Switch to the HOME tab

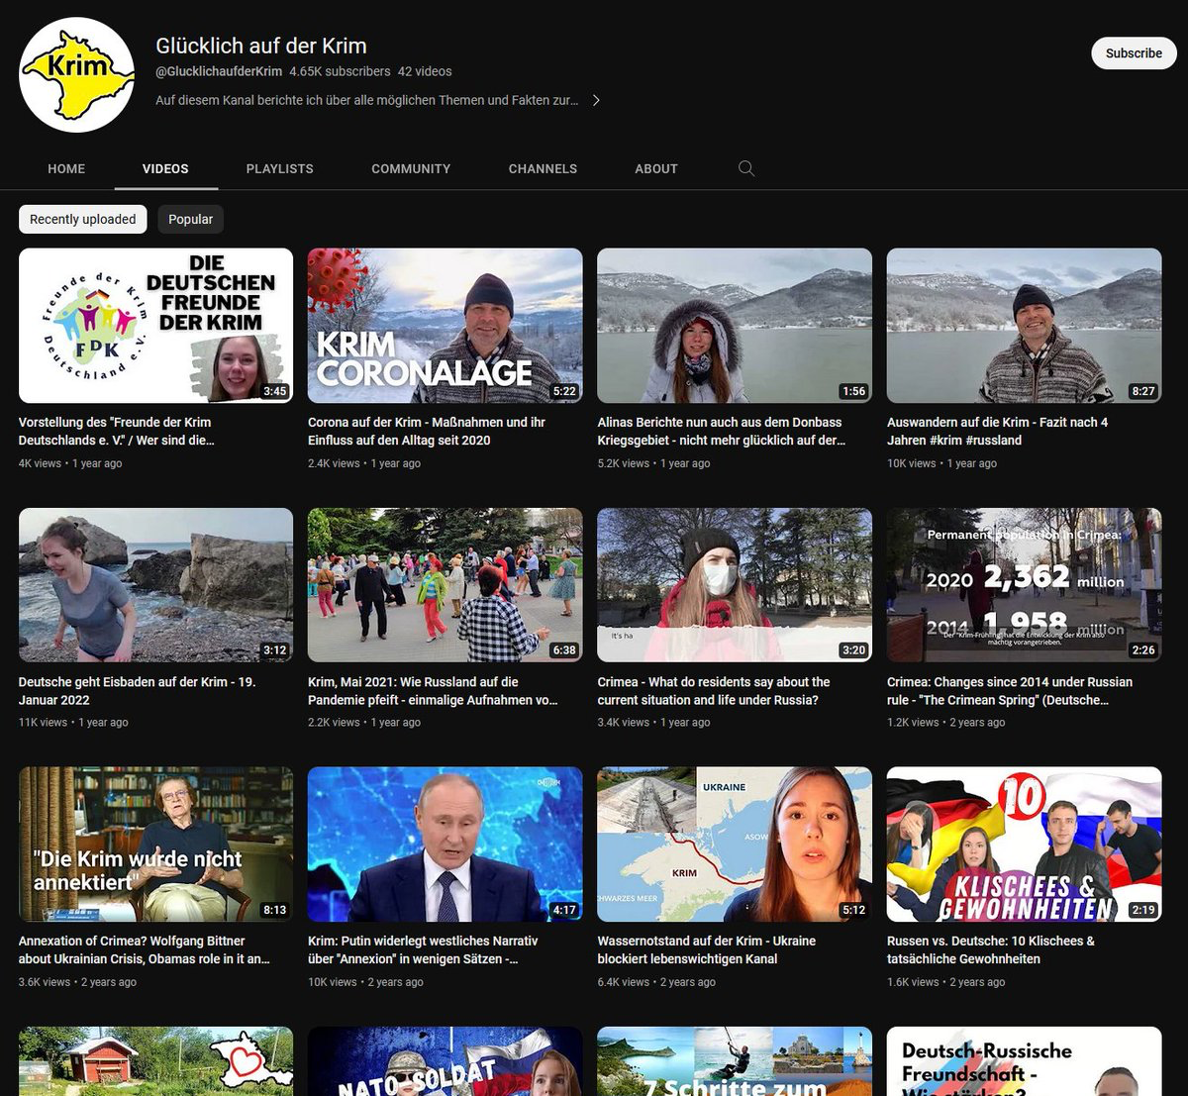click(x=66, y=168)
